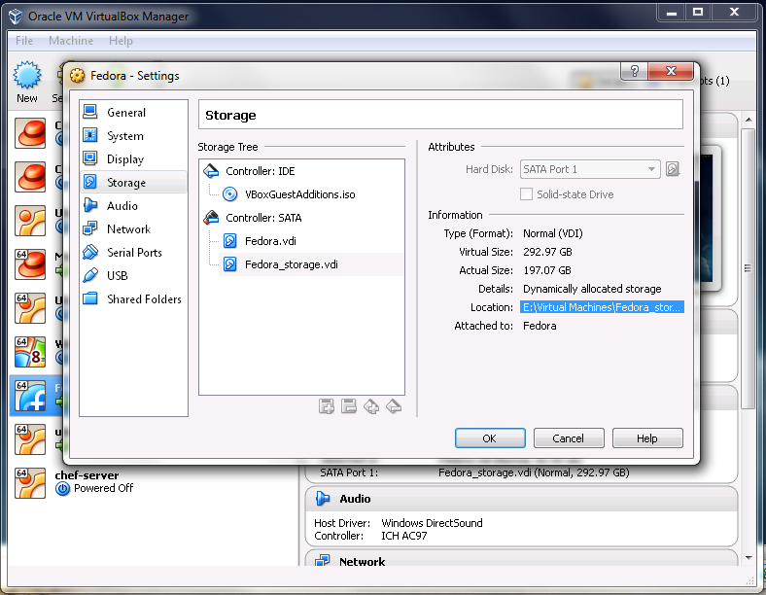This screenshot has width=766, height=595.
Task: Click the set up virtual hard disk icon
Action: pyautogui.click(x=673, y=169)
